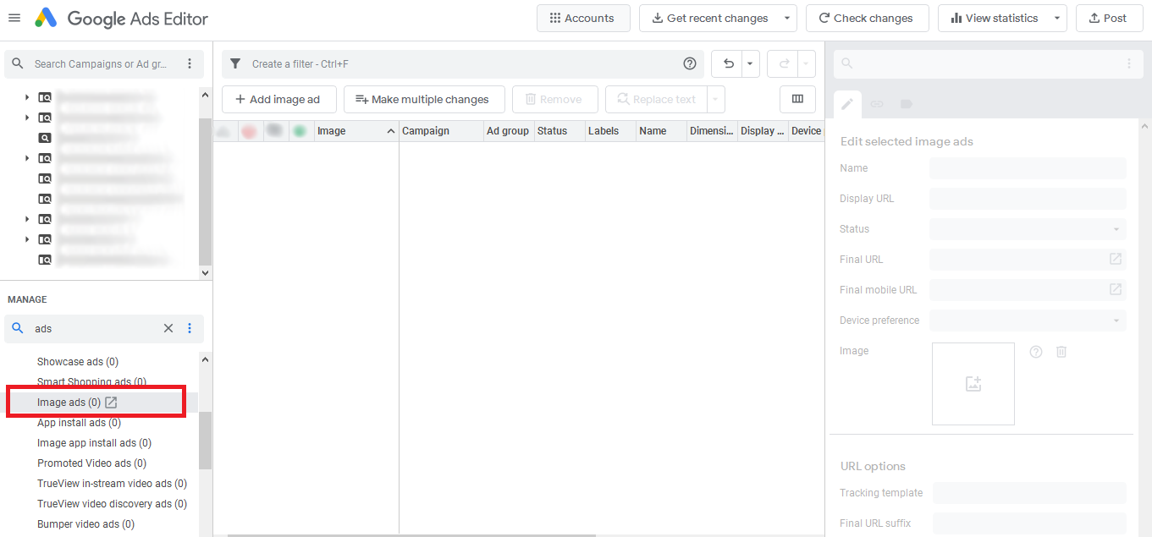Switch to the pencil edit tab
This screenshot has height=537, width=1152.
847,104
